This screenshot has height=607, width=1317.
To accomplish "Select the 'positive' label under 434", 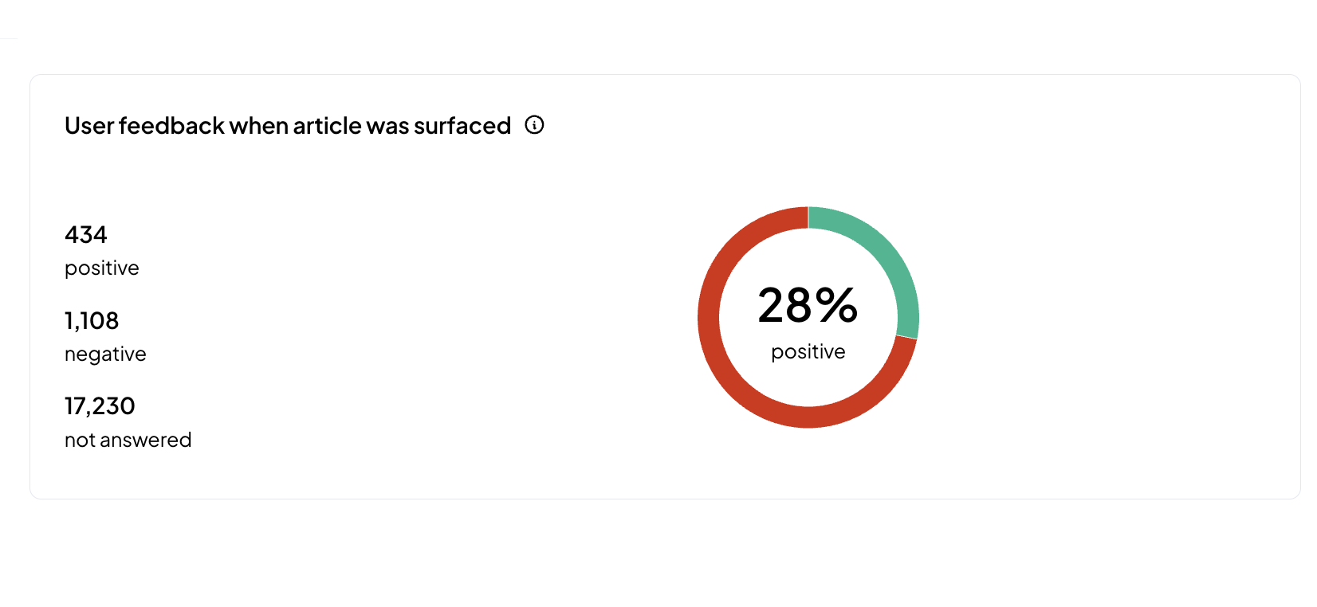I will pyautogui.click(x=102, y=268).
